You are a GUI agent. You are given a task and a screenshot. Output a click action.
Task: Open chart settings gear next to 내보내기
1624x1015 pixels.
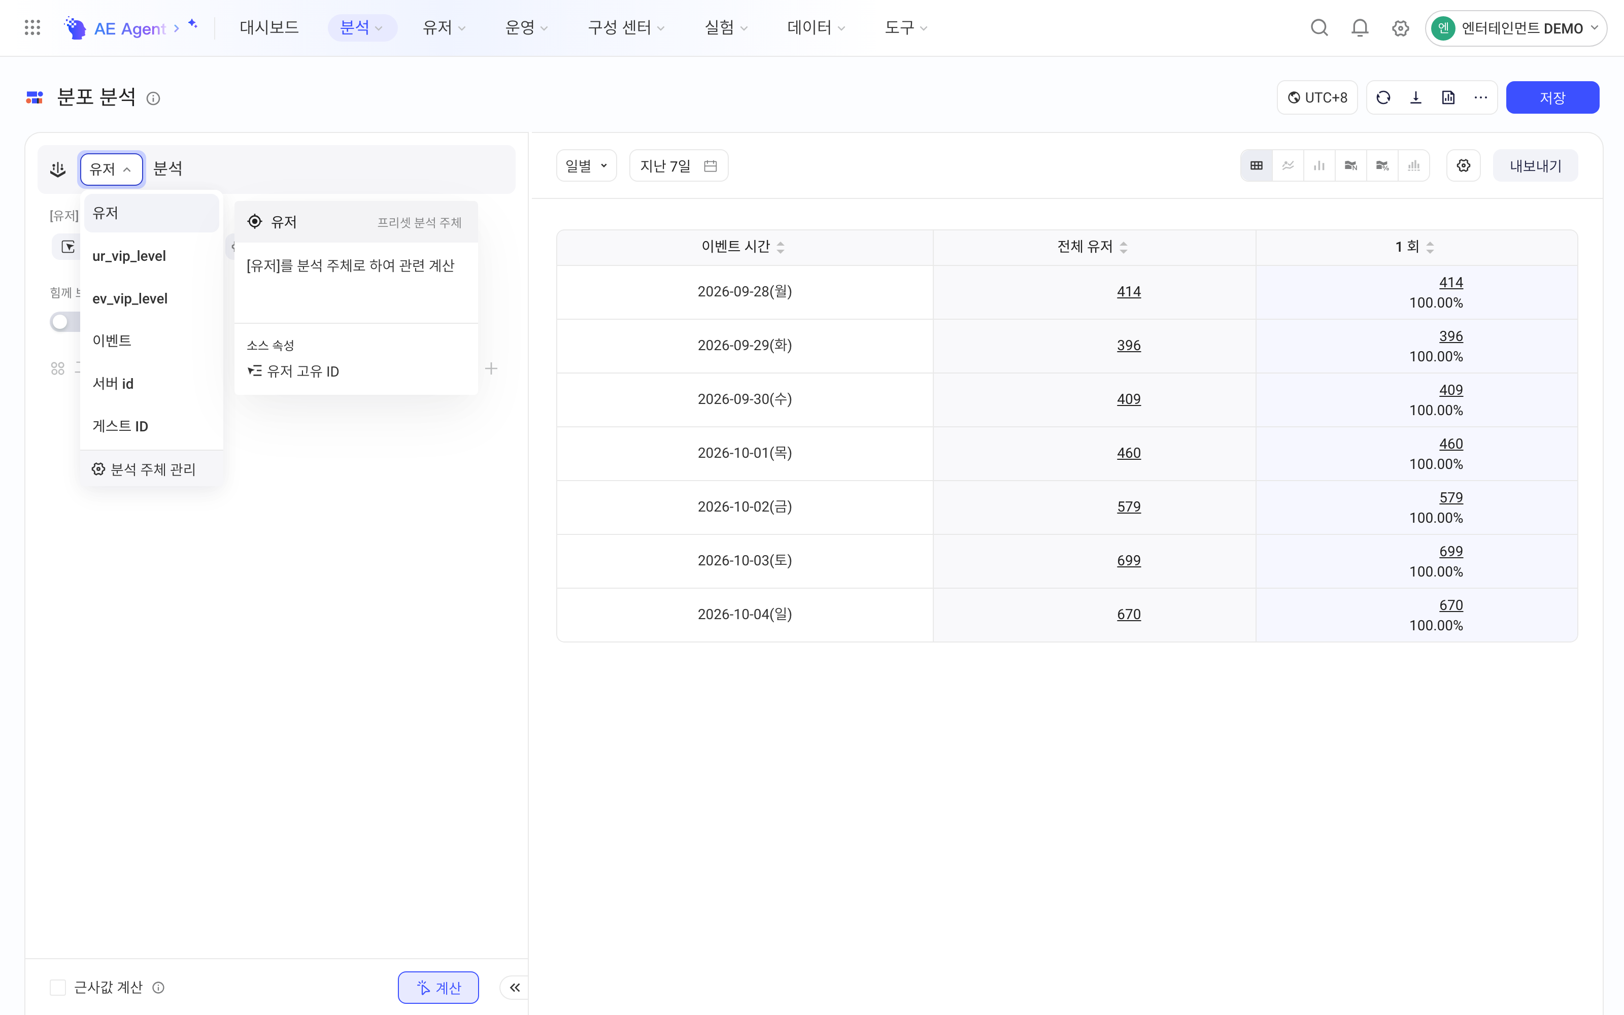coord(1464,166)
